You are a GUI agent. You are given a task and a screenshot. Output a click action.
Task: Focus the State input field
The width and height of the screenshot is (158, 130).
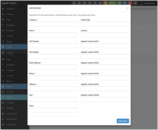53,110
